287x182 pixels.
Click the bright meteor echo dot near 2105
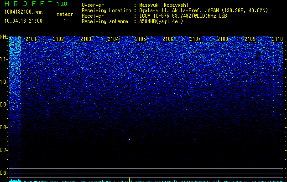point(130,140)
